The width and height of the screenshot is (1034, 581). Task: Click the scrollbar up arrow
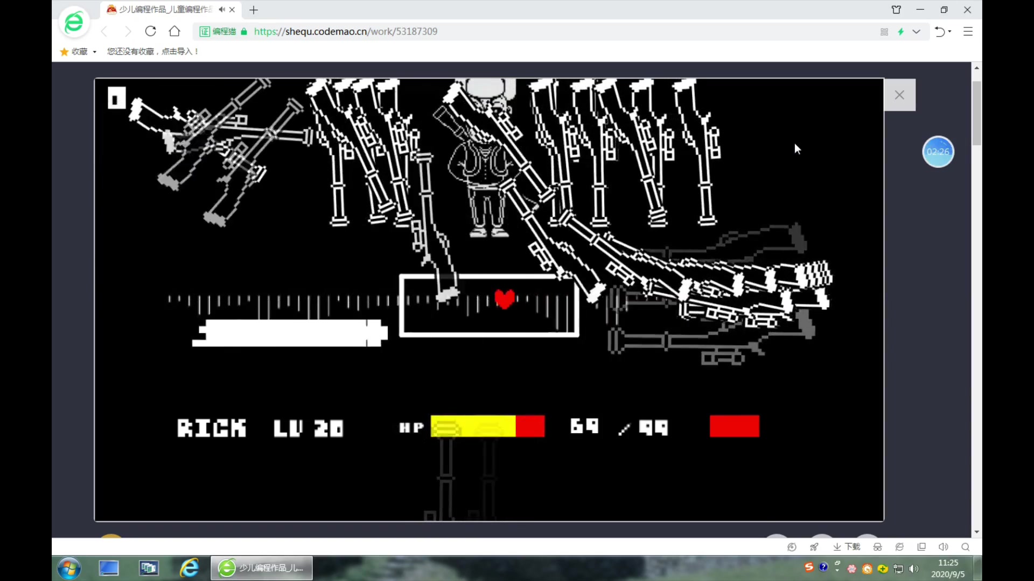[976, 68]
